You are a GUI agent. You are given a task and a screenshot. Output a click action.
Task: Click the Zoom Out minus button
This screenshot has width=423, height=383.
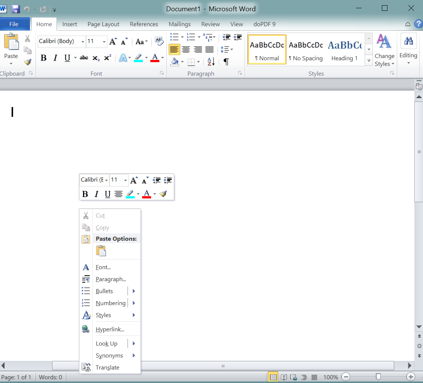[346, 377]
